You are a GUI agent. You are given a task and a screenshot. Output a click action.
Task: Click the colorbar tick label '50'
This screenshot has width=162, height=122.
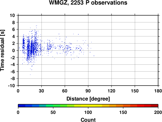pos(53,112)
